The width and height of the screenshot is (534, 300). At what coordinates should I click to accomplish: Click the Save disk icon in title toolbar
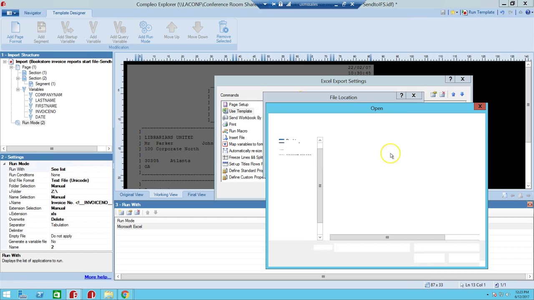tap(443, 12)
